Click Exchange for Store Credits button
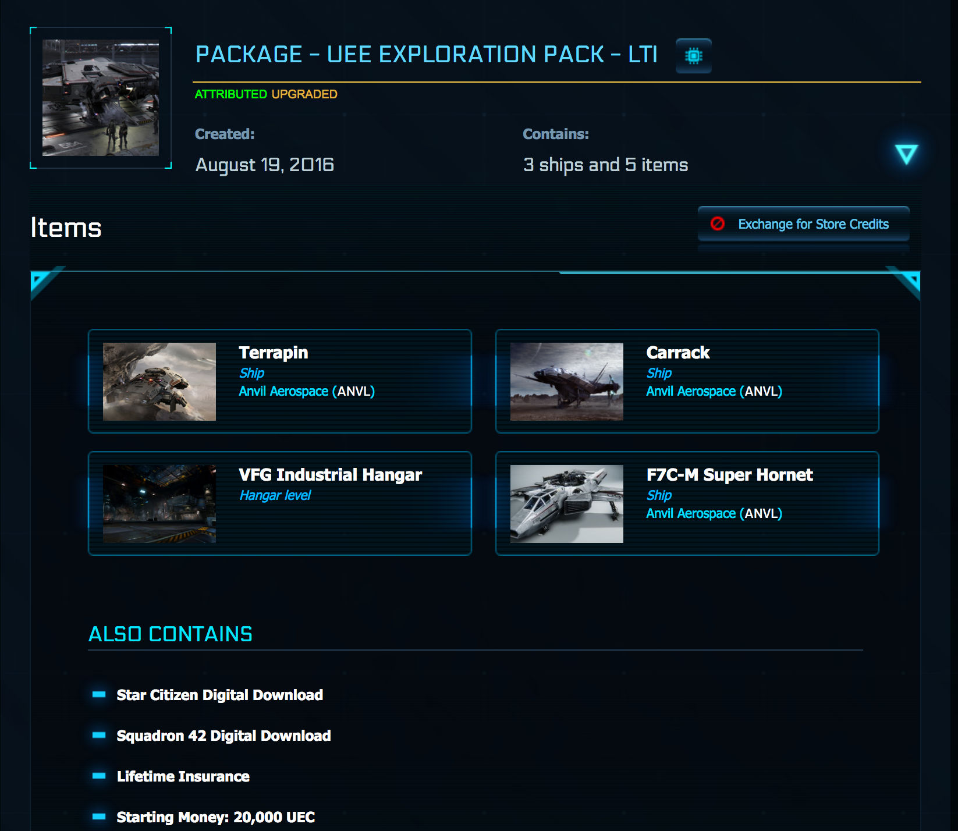 [x=803, y=224]
